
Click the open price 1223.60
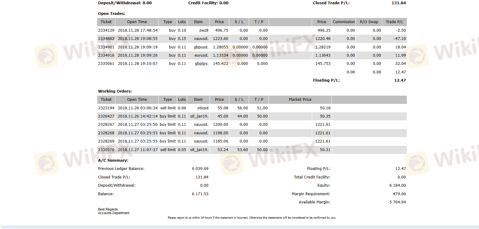[x=220, y=39]
